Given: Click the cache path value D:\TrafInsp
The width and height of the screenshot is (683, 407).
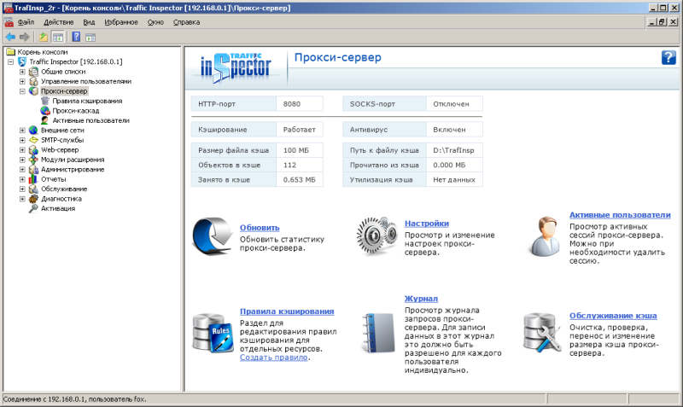Looking at the screenshot, I should point(454,150).
